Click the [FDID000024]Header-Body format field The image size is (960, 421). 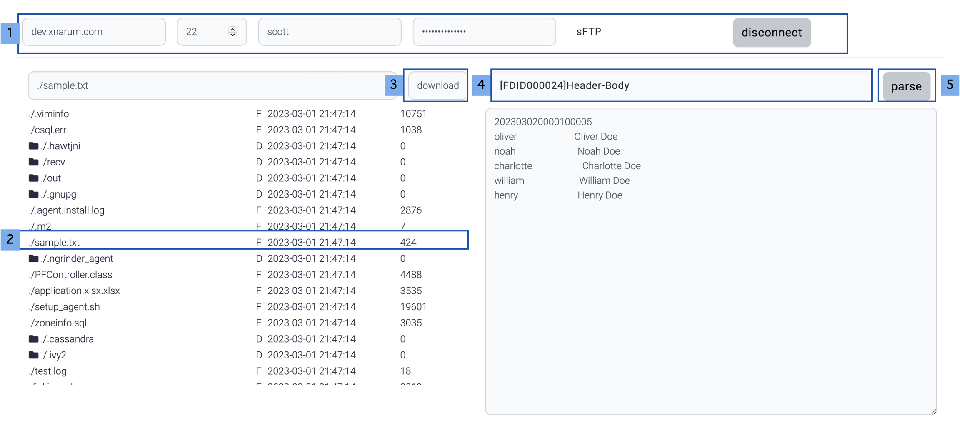pyautogui.click(x=681, y=85)
